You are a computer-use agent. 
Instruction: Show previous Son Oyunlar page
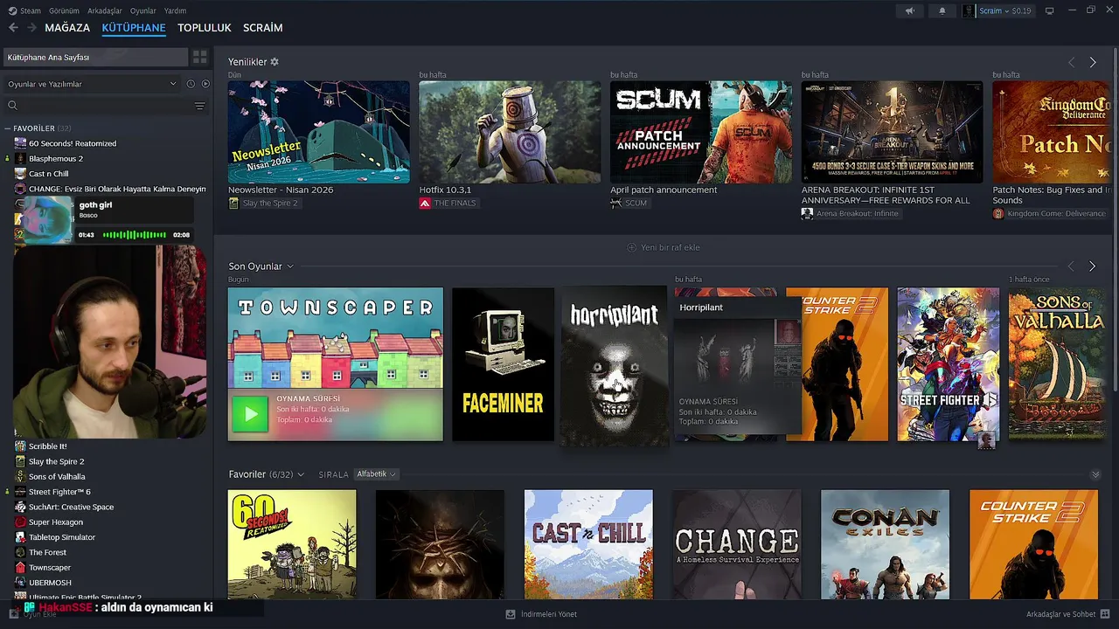[x=1071, y=266]
